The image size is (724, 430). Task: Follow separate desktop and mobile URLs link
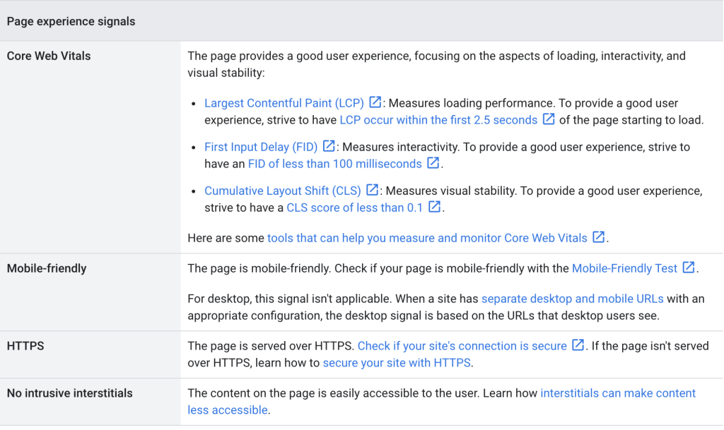573,299
